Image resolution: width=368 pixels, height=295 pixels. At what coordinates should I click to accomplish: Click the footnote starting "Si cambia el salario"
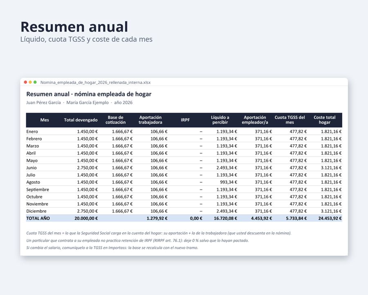coord(112,248)
